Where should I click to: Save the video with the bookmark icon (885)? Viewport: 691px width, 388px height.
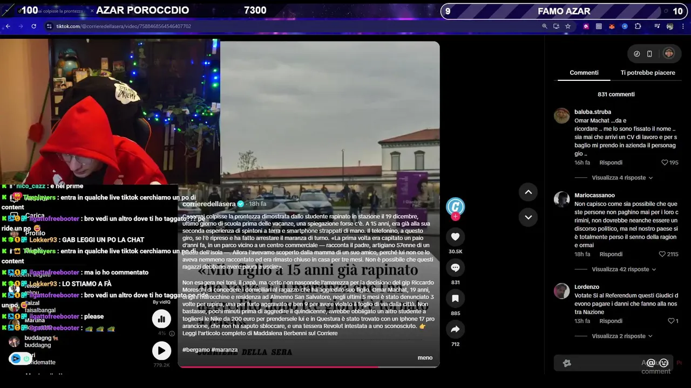click(455, 298)
